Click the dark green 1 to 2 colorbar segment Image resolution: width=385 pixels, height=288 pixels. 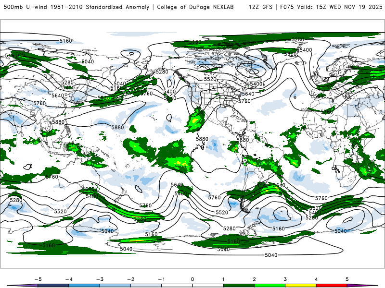(239, 286)
